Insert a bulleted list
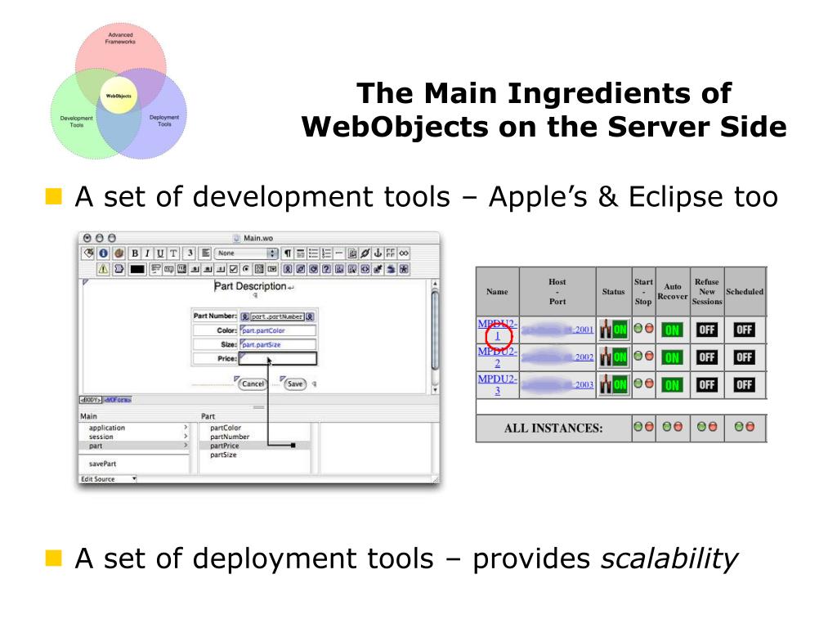The width and height of the screenshot is (837, 628). pos(314,253)
